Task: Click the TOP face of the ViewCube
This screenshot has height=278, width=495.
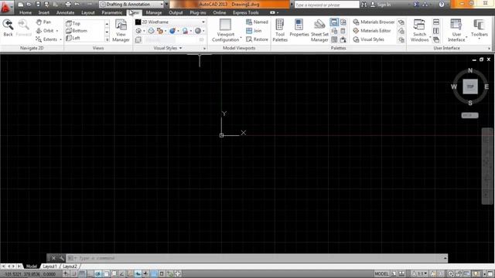Action: 470,86
